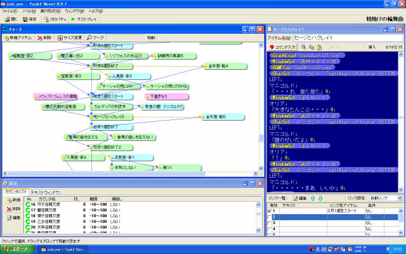The image size is (406, 254).
Task: Check the 有効 checkbox for link 2
Action: (270, 217)
